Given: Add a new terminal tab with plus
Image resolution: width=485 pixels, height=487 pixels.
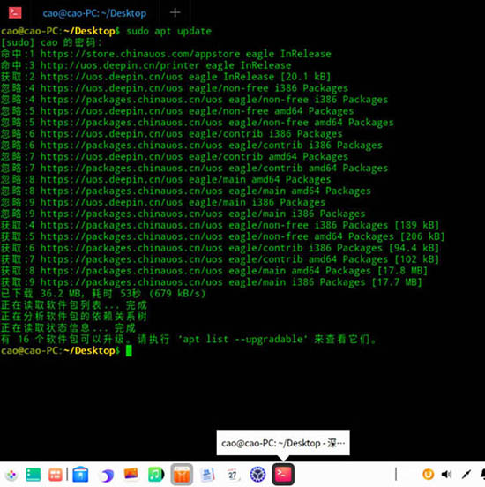Looking at the screenshot, I should click(x=175, y=12).
